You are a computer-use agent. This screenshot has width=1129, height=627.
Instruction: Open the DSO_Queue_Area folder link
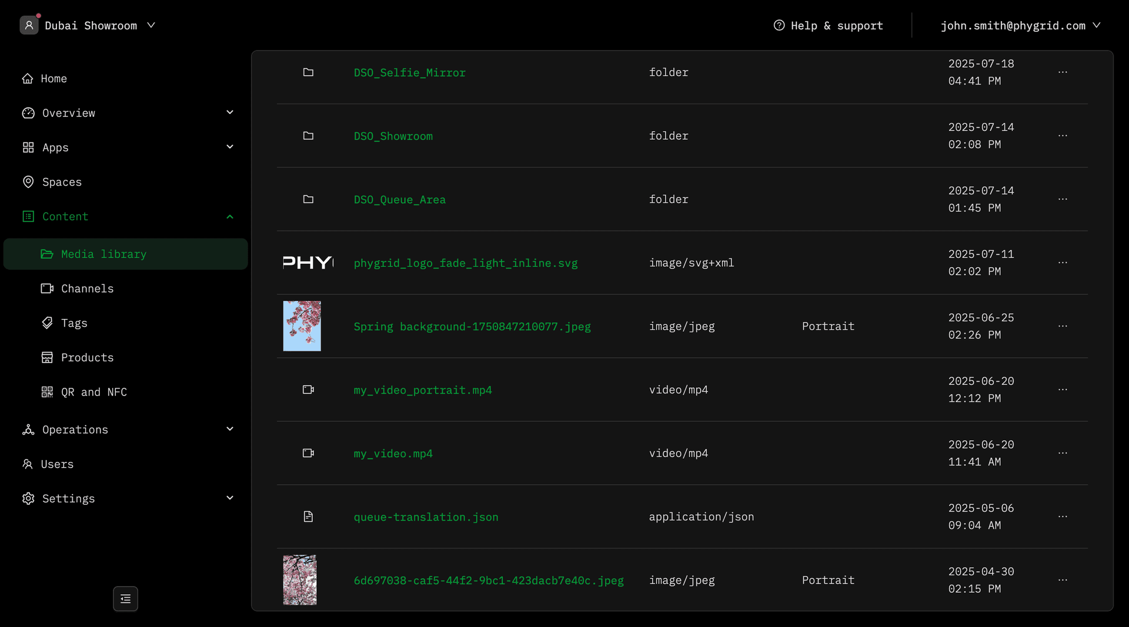click(399, 200)
